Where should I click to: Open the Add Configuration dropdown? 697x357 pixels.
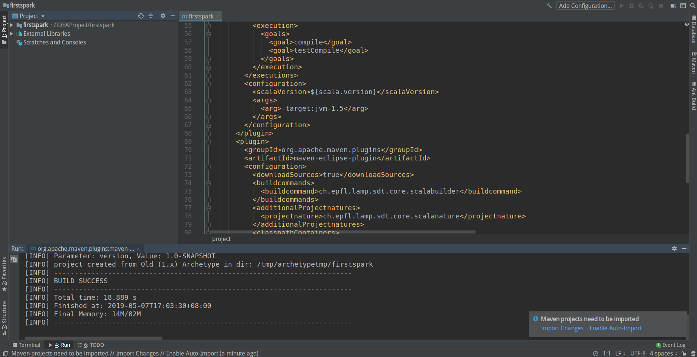[x=585, y=6]
